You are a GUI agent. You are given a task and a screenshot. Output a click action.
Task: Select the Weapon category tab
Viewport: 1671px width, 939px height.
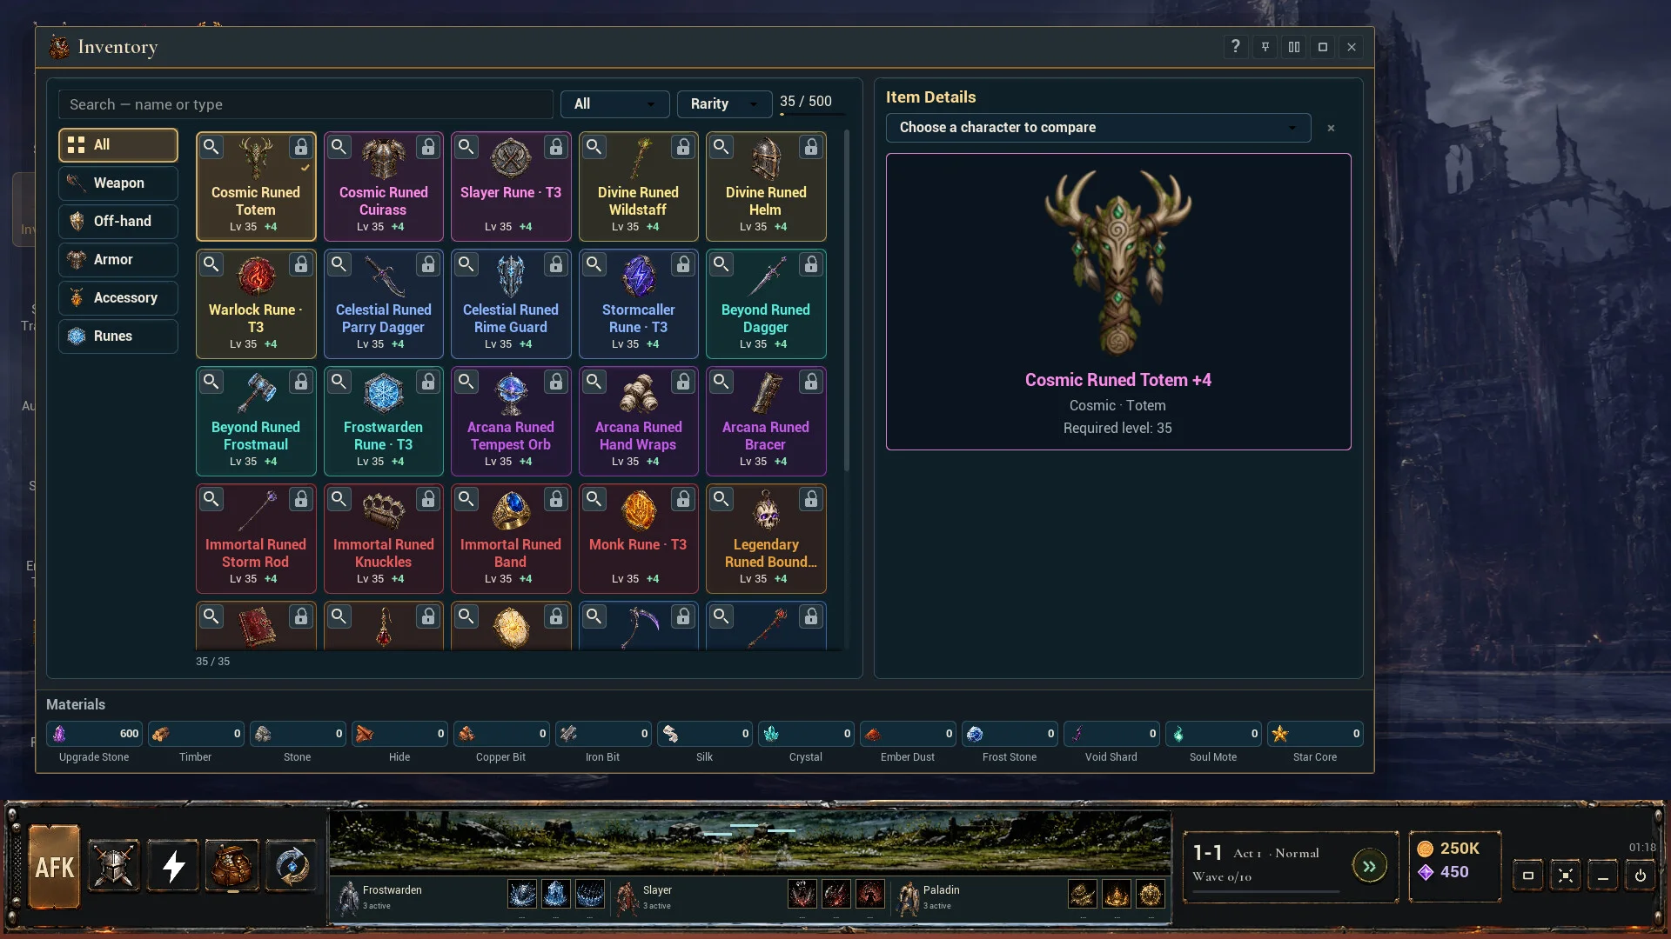pyautogui.click(x=118, y=183)
